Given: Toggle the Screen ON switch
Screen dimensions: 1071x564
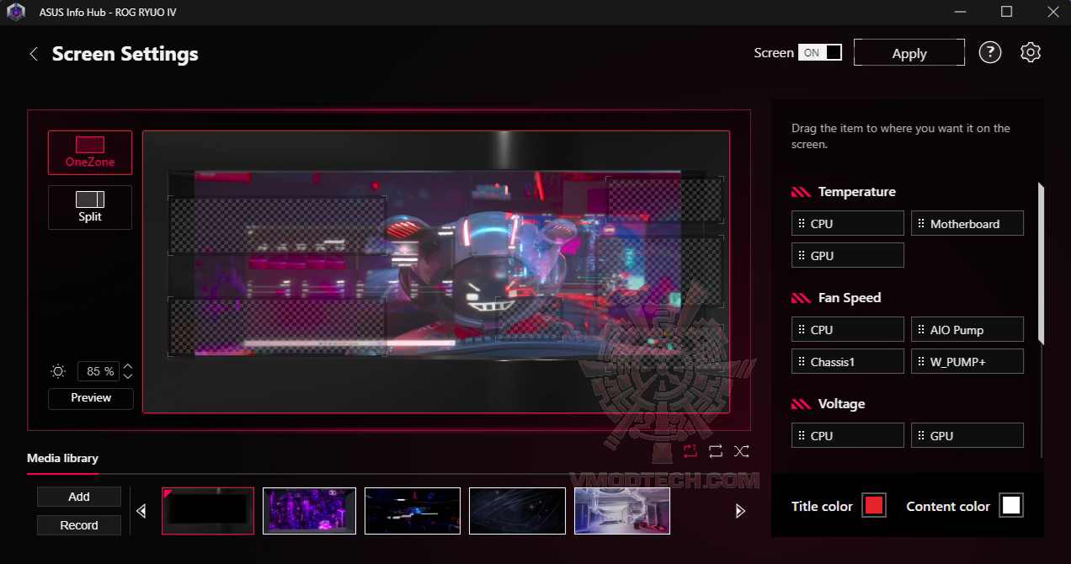Looking at the screenshot, I should [820, 52].
